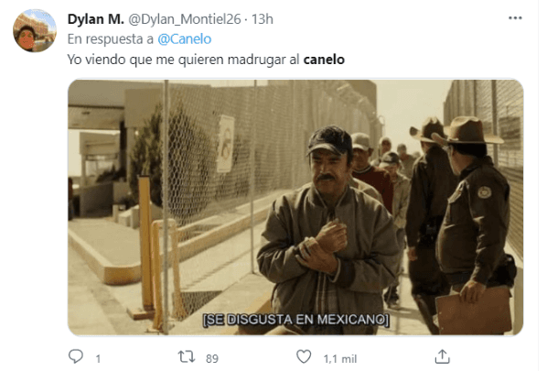The width and height of the screenshot is (547, 371).
Task: Click the SE DISGUSTA EN MEXICANO caption
Action: coord(295,320)
